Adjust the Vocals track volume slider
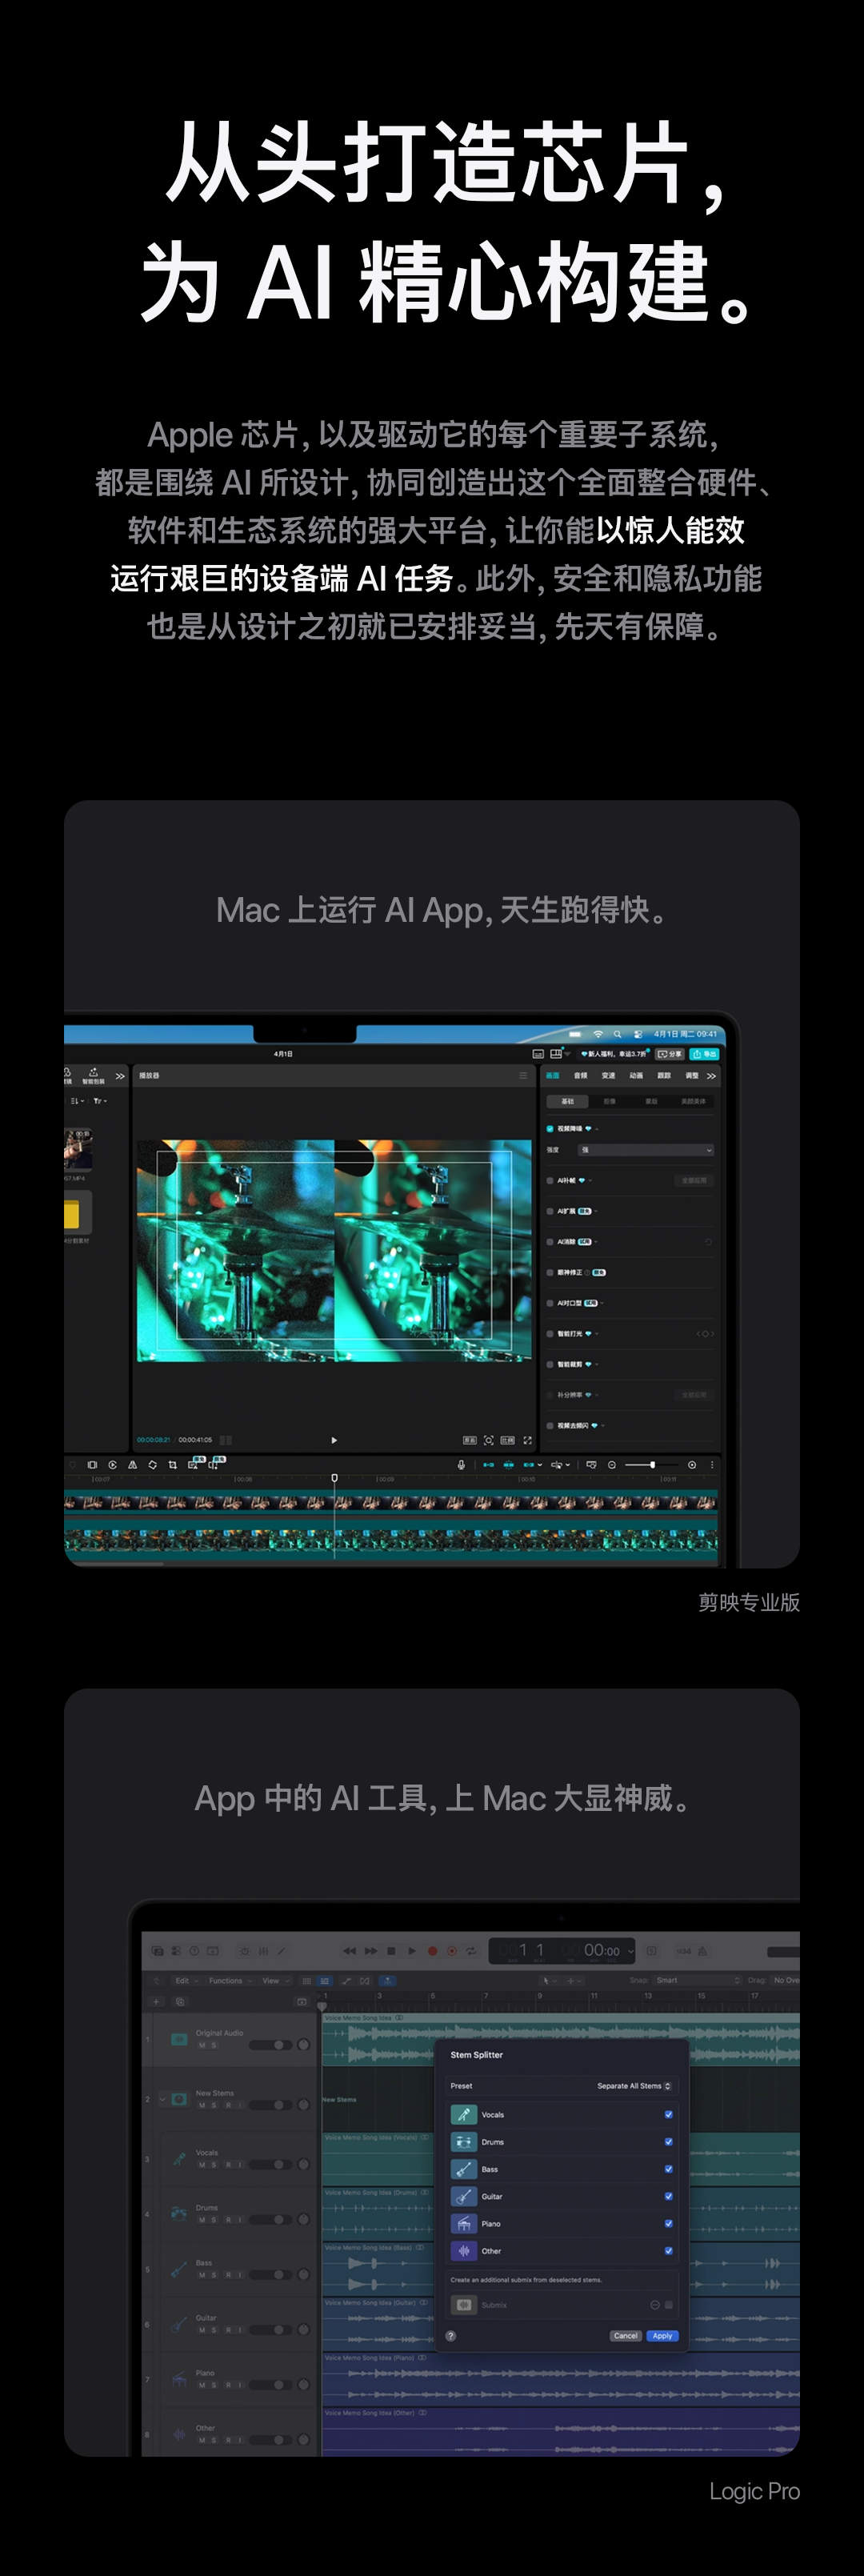864x2576 pixels. 271,2164
